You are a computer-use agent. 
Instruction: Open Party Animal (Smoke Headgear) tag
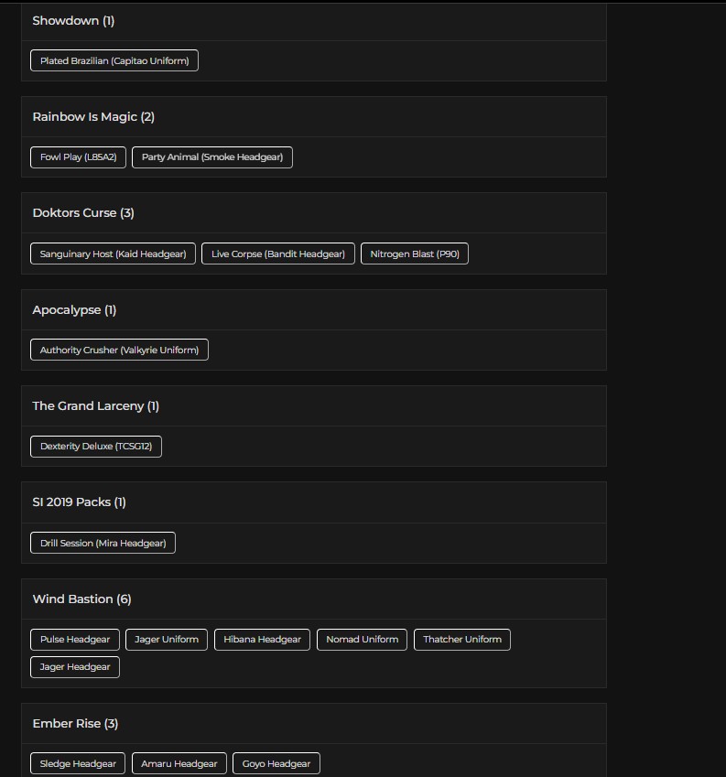(212, 157)
